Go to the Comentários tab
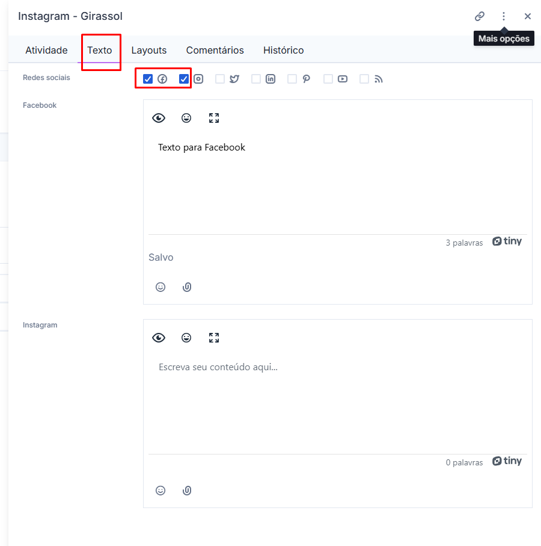Viewport: 541px width, 546px height. coord(215,50)
